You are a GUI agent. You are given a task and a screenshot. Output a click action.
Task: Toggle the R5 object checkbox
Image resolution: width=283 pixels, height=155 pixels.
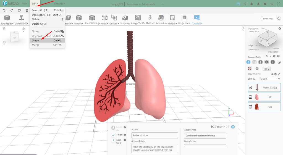[x=250, y=97]
